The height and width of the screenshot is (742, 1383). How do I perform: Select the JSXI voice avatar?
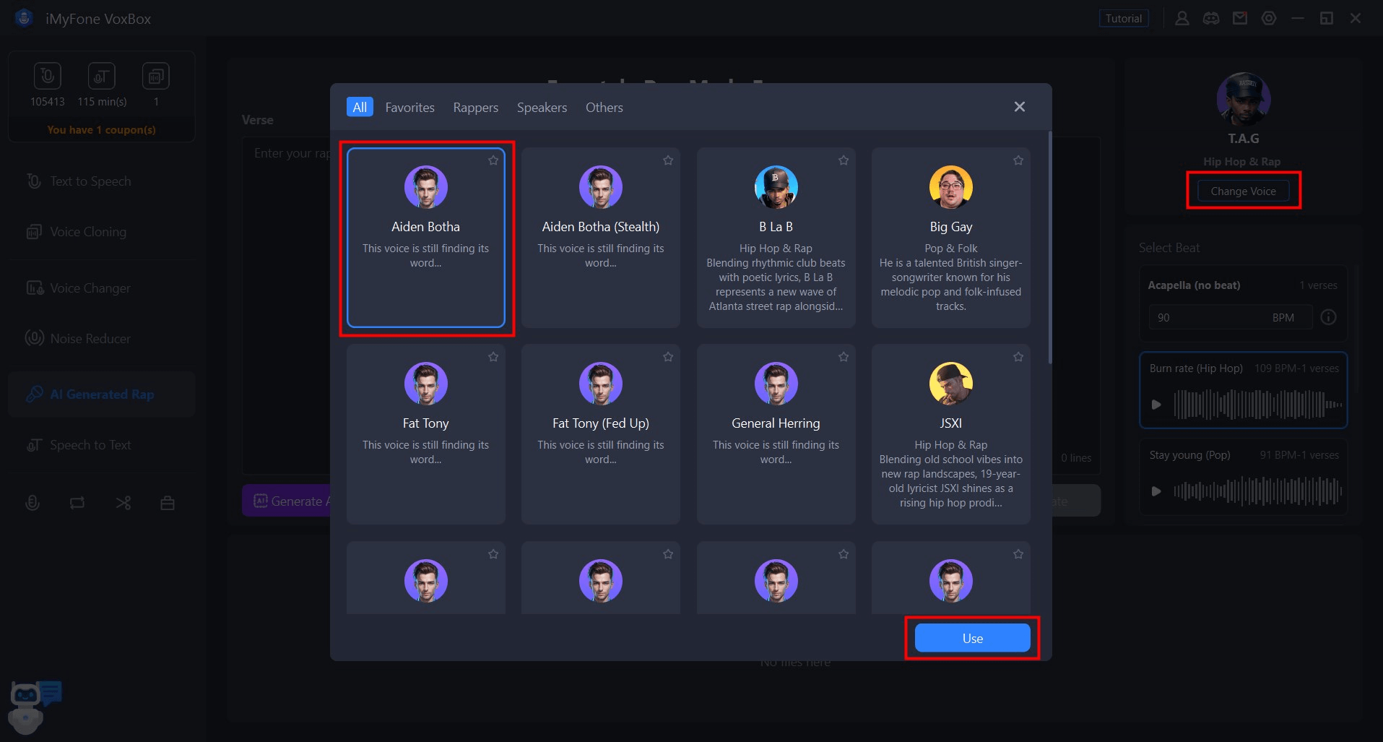(951, 384)
